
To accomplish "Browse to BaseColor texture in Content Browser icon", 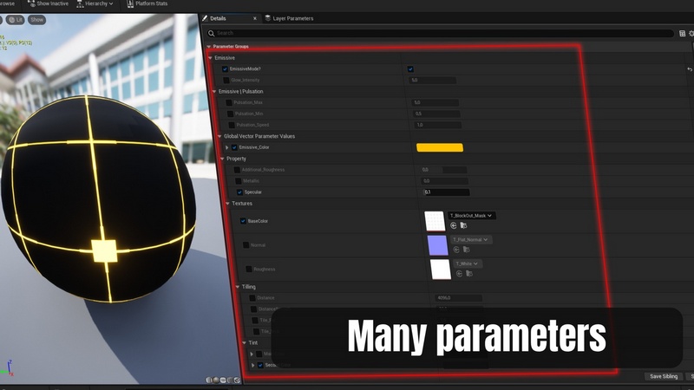I will (x=463, y=225).
